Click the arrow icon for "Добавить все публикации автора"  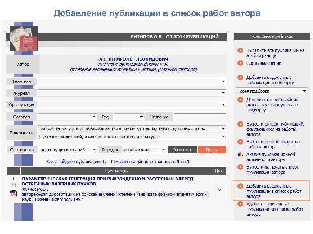click(240, 100)
